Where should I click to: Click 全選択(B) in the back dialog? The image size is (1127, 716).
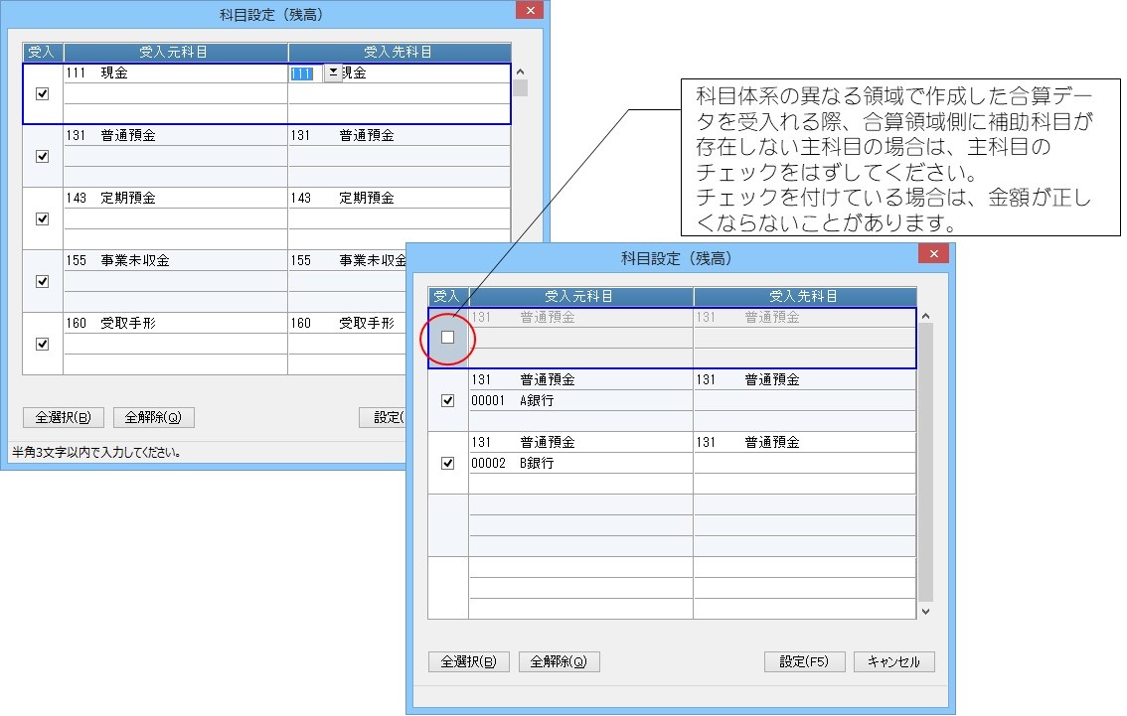[64, 417]
